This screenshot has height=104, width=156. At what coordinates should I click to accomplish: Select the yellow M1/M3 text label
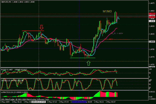(107, 11)
